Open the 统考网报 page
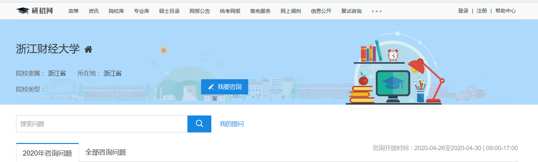This screenshot has height=162, width=538. coord(230,11)
